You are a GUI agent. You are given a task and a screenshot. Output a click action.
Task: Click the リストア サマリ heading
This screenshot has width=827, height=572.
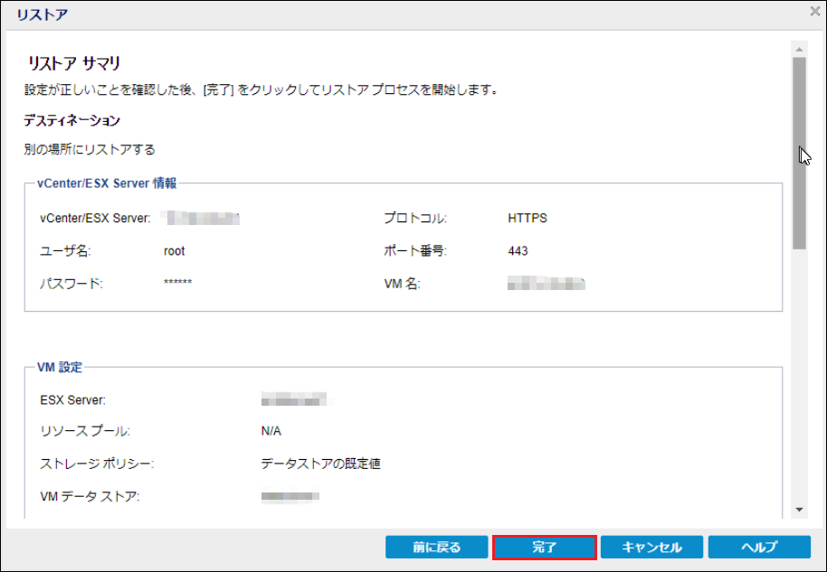click(75, 63)
